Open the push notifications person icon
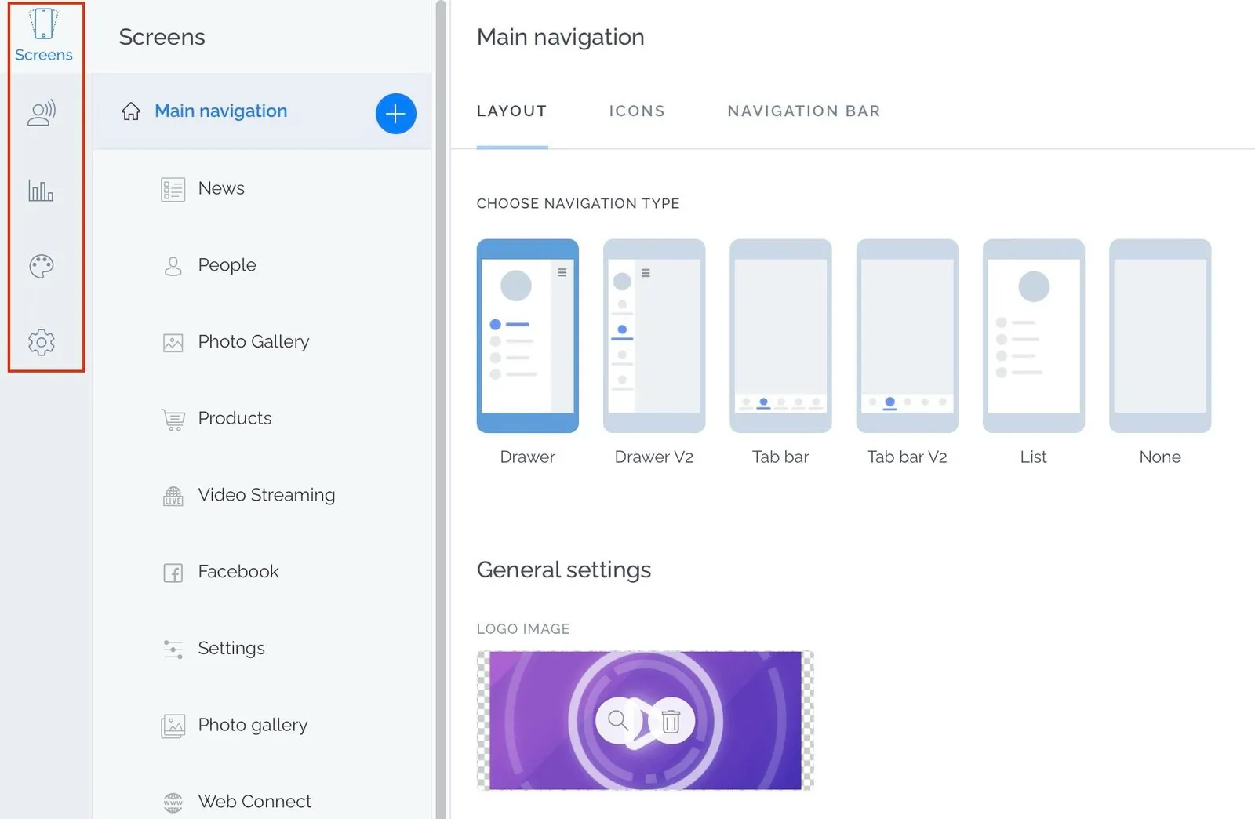This screenshot has width=1255, height=819. click(x=42, y=113)
